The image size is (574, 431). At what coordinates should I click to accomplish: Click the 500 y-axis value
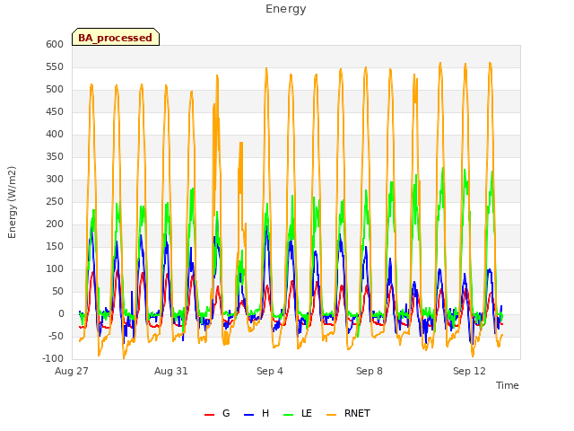tap(55, 90)
